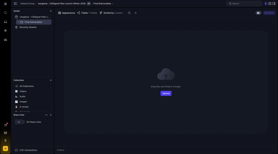Click the C2C Connections cloud icon

coord(16,150)
